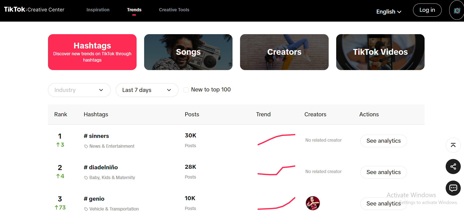Open the creator avatar for genio

coord(313,203)
